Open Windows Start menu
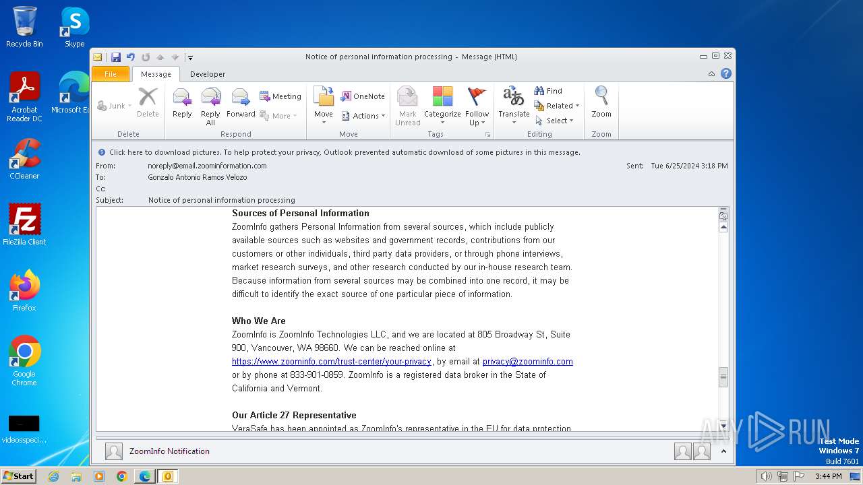Viewport: 863px width, 485px height. tap(18, 476)
